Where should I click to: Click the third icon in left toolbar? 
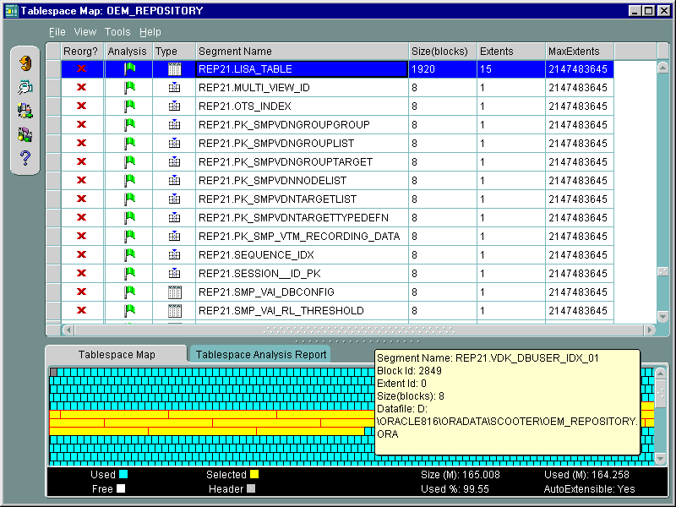tap(25, 111)
